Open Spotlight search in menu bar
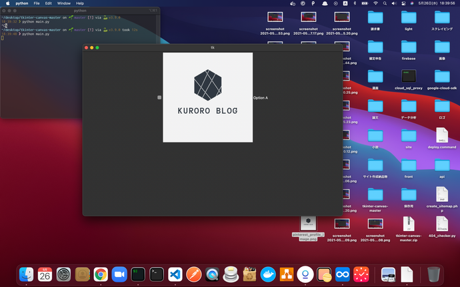 point(385,3)
